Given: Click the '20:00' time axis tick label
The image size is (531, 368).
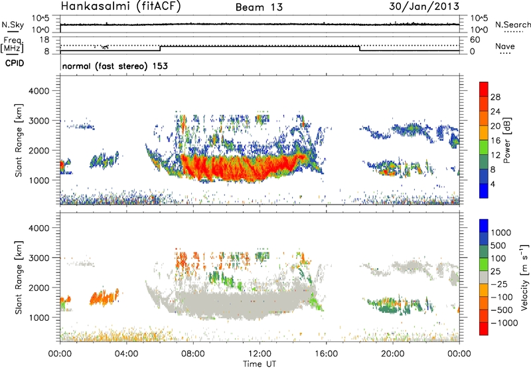Looking at the screenshot, I should click(392, 354).
